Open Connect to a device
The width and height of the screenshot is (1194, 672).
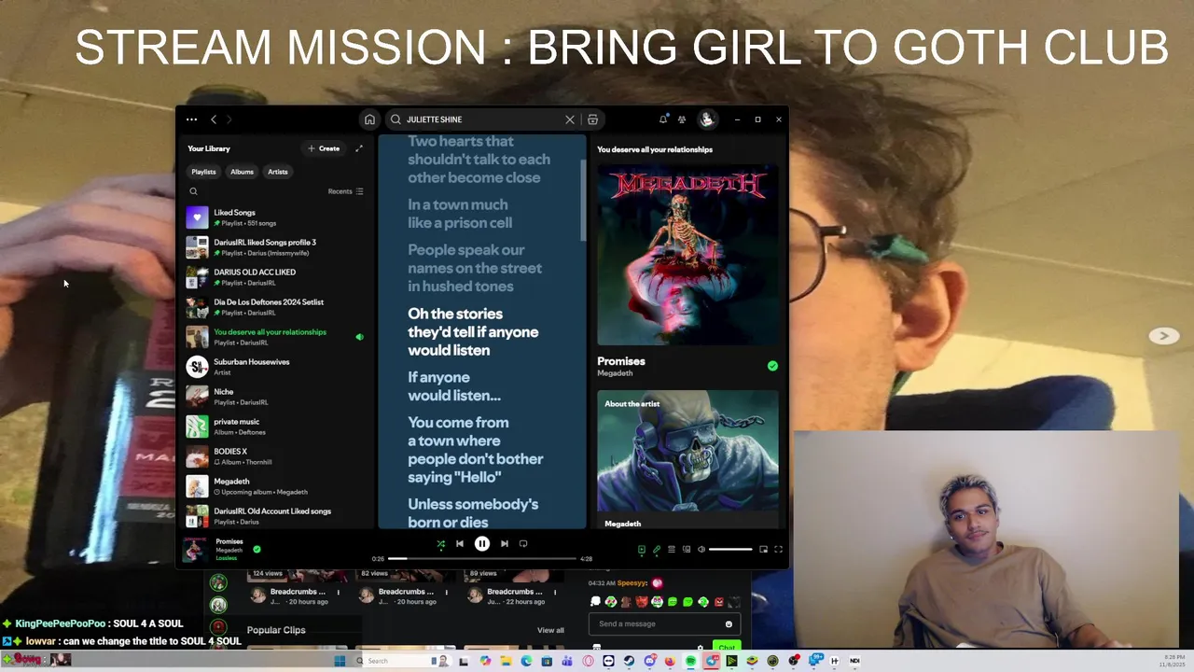pyautogui.click(x=686, y=550)
